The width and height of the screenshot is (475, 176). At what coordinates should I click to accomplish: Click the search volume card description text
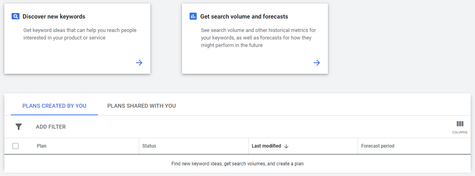(x=258, y=38)
